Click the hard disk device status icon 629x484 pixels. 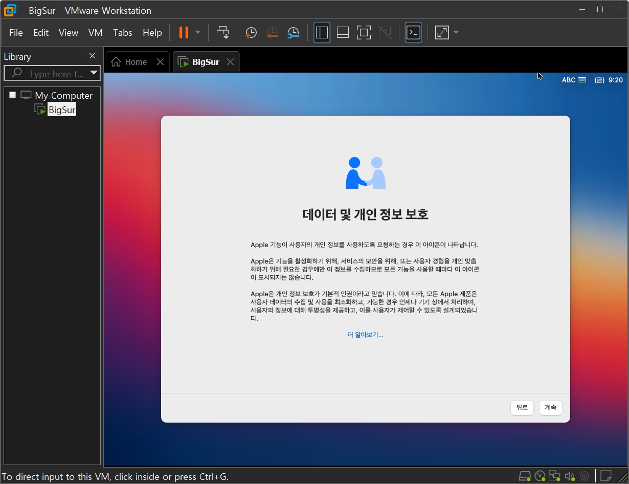coord(525,476)
